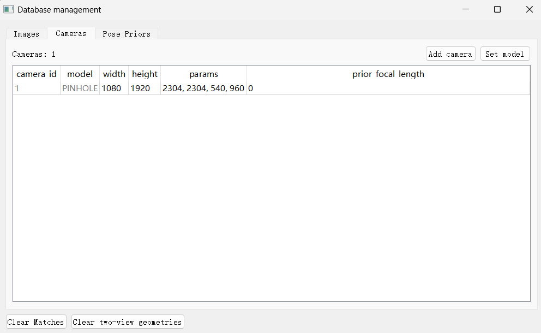Open the Pose Priors tab
The width and height of the screenshot is (541, 333).
point(127,34)
